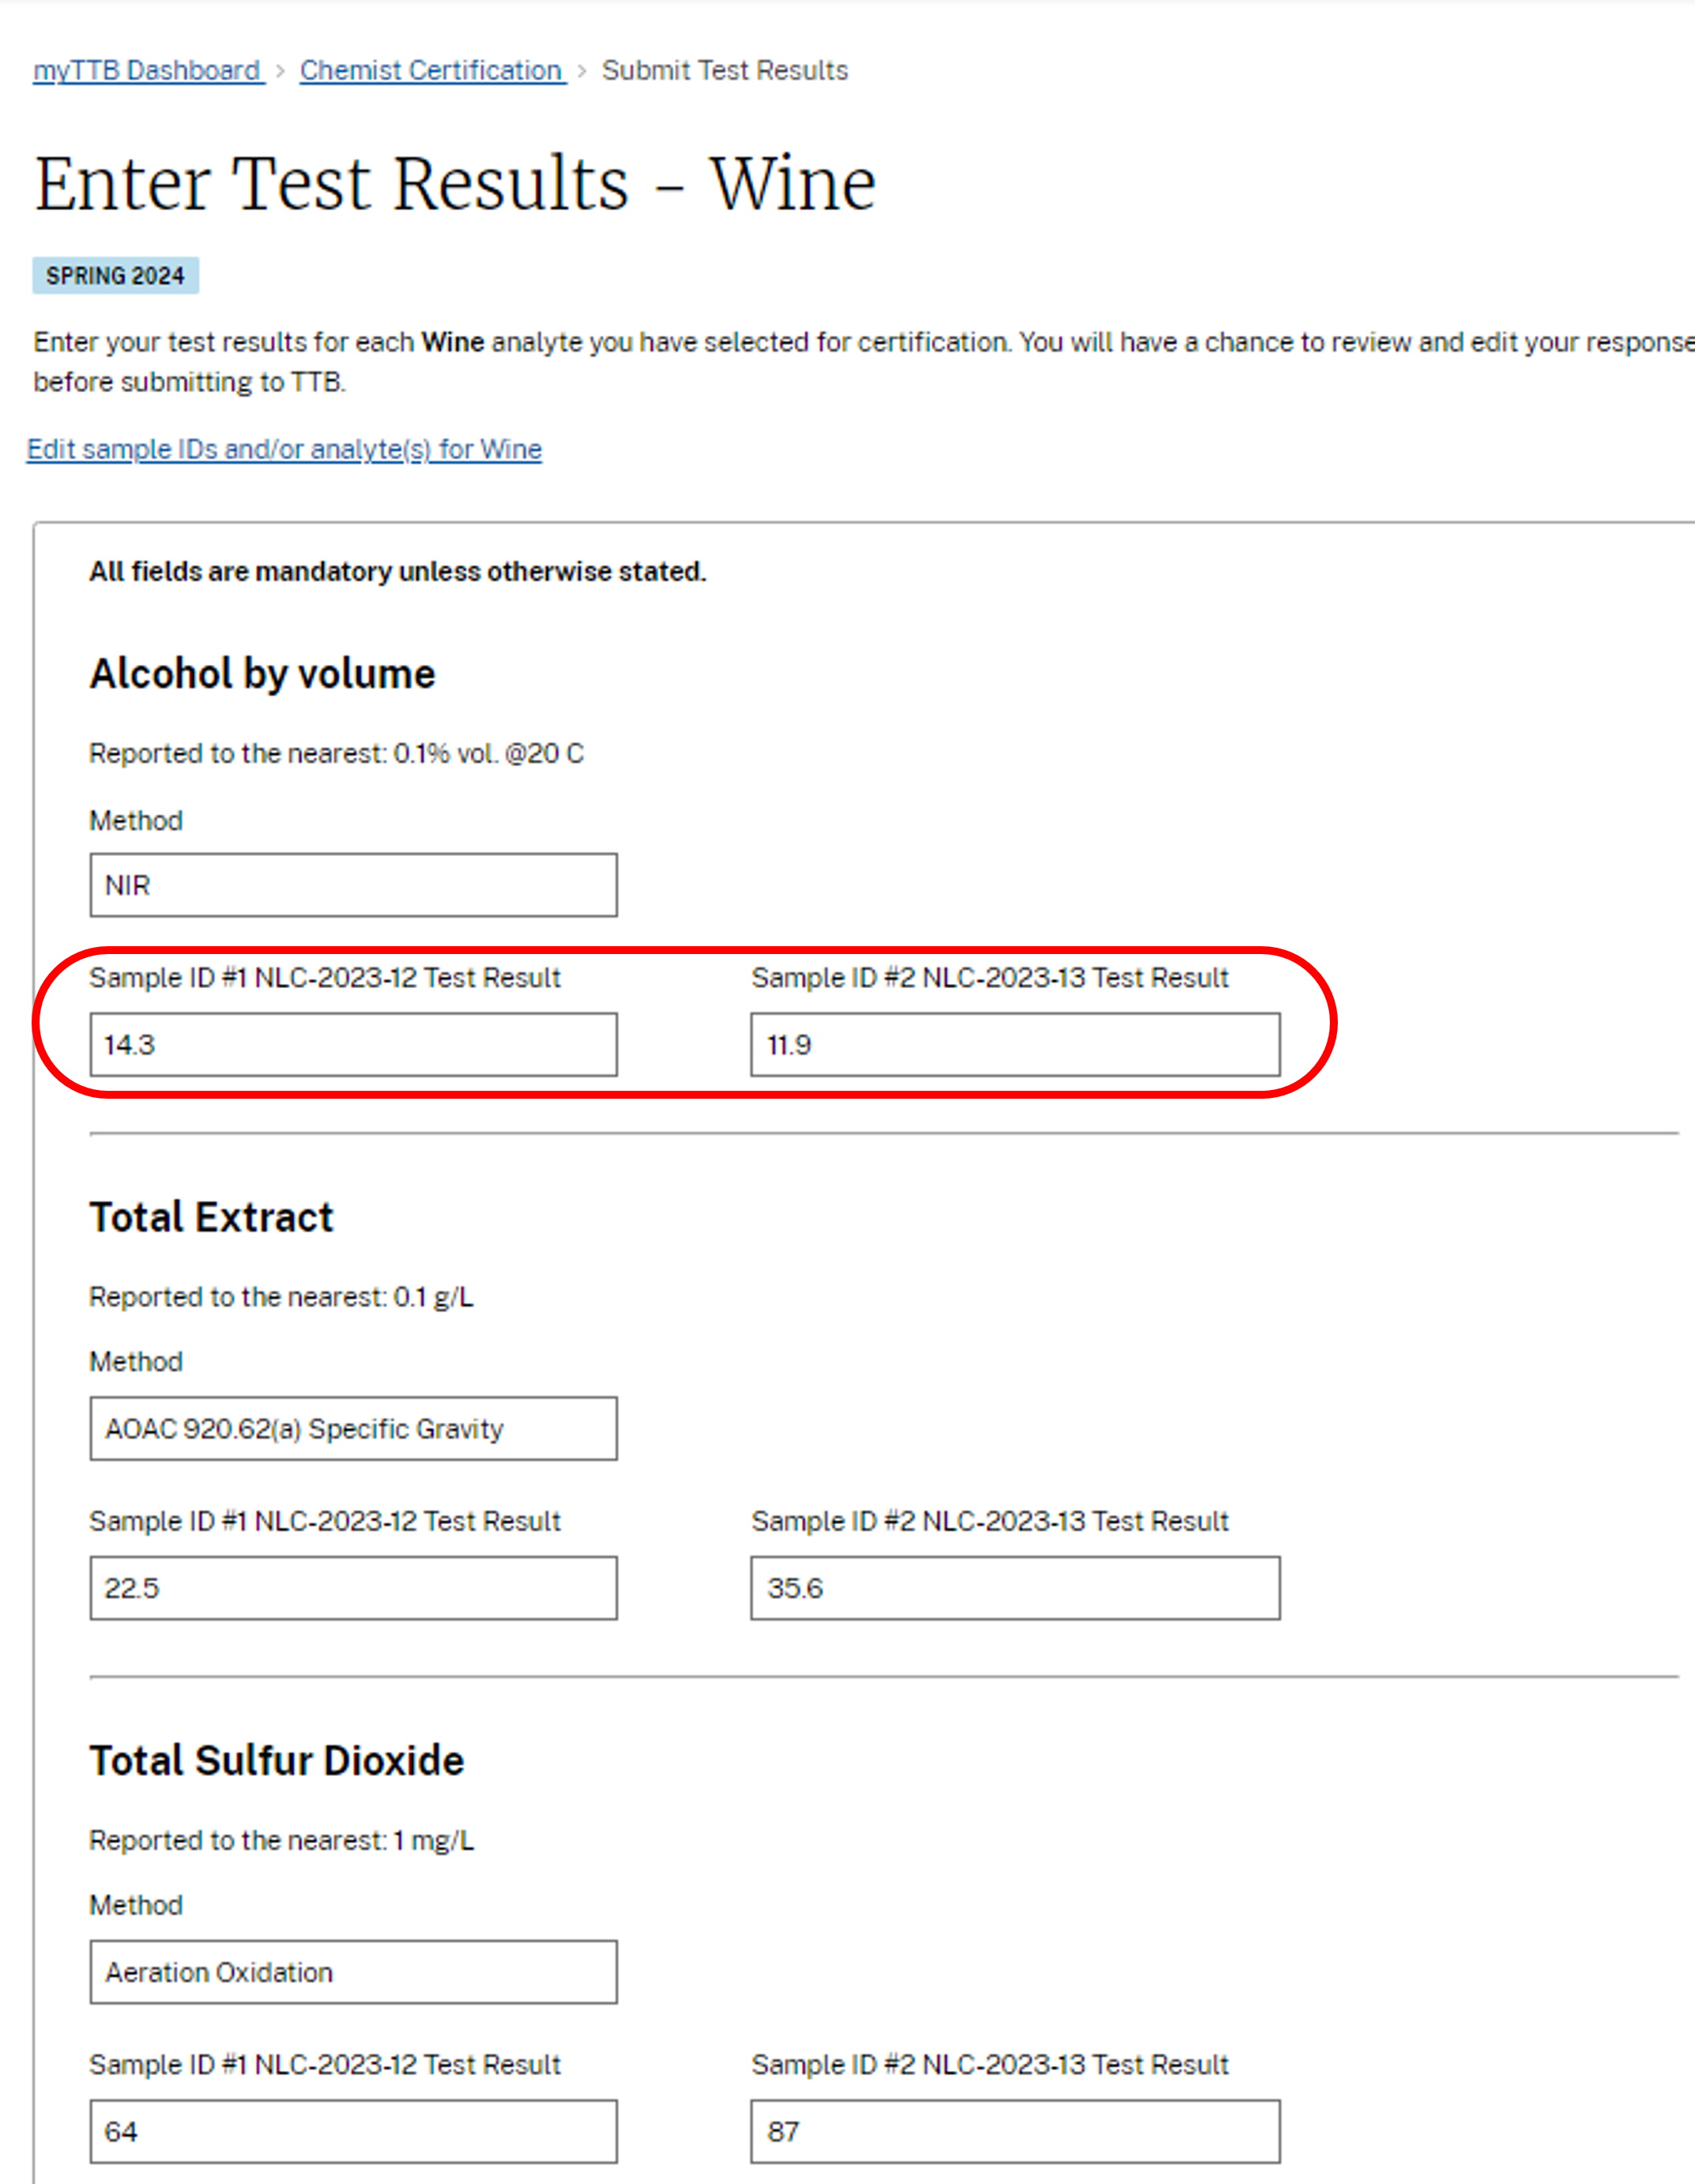Click the Alcohol by volume Method field
The width and height of the screenshot is (1695, 2184).
354,885
